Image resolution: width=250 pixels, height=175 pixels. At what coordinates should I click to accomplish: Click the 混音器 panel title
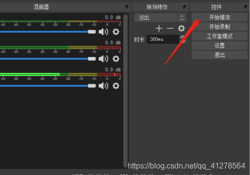pos(41,7)
